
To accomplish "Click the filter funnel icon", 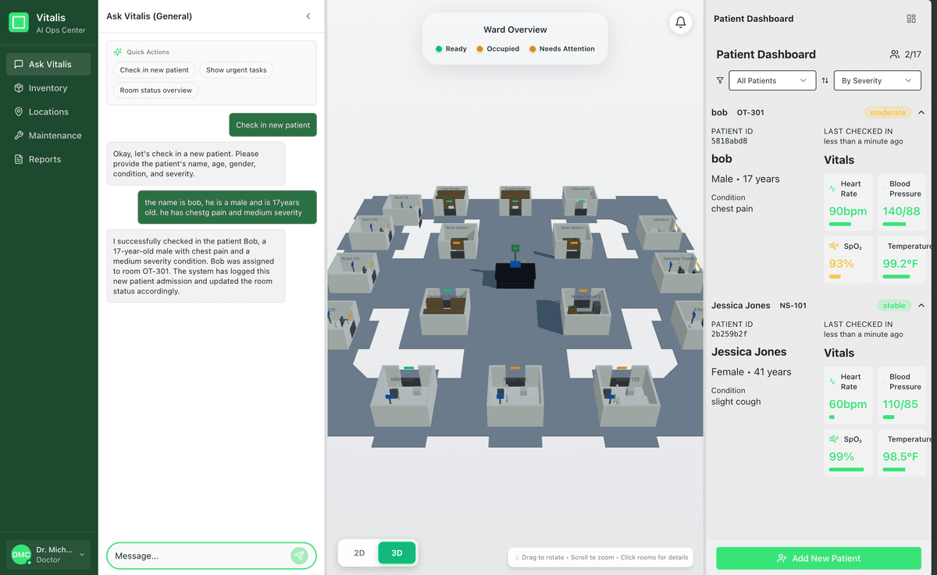I will point(720,80).
